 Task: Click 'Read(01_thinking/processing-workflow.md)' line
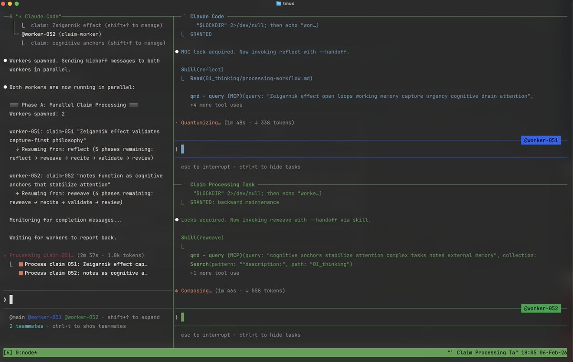point(252,79)
